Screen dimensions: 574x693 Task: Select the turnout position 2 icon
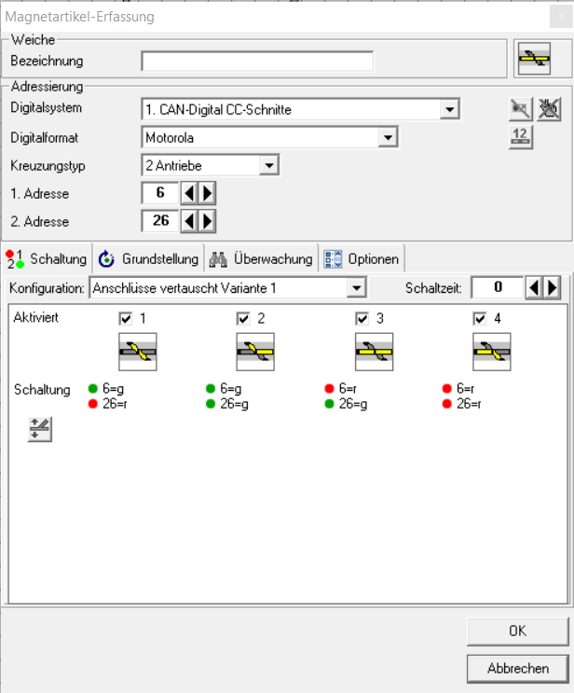pos(254,354)
